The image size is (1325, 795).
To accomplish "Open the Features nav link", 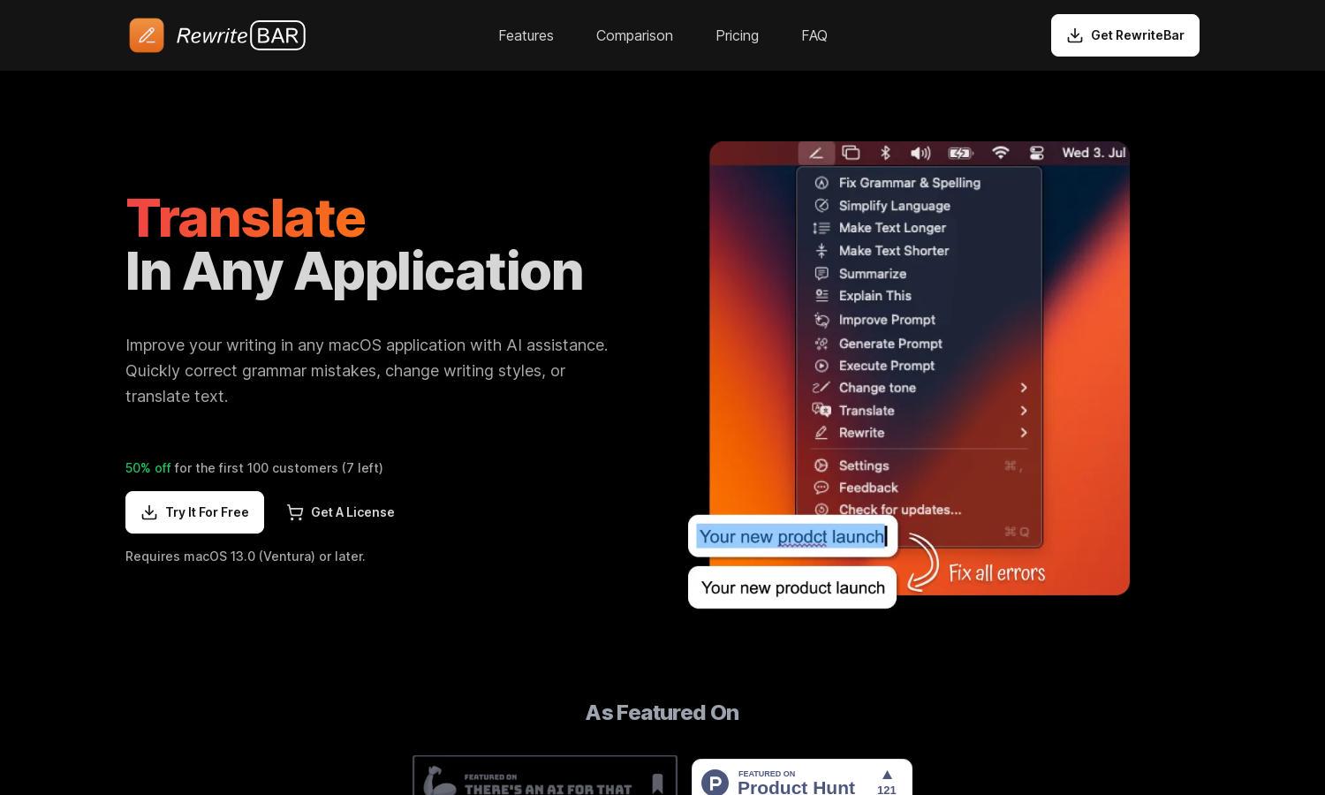I will click(x=526, y=35).
